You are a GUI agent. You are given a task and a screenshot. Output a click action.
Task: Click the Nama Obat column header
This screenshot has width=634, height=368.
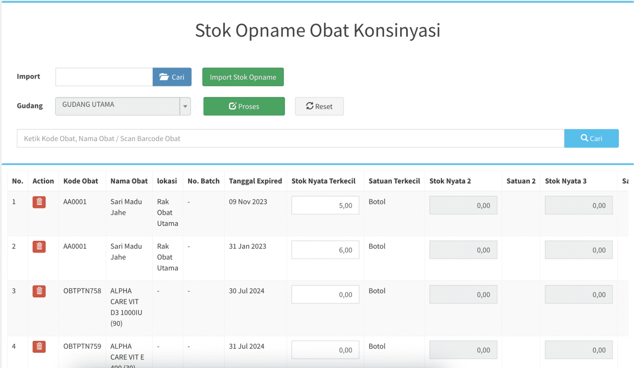pos(129,181)
